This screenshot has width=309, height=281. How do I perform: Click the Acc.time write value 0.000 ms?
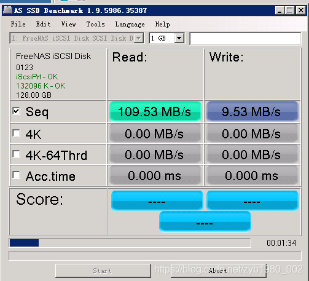pyautogui.click(x=252, y=175)
